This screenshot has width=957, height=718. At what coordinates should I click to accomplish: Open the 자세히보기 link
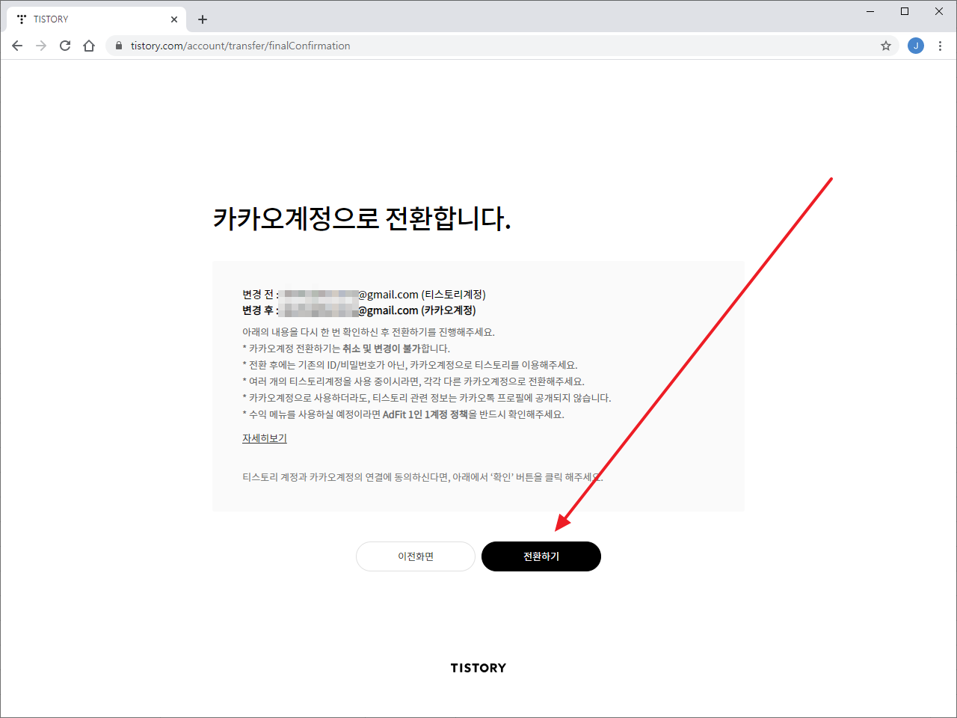coord(265,438)
